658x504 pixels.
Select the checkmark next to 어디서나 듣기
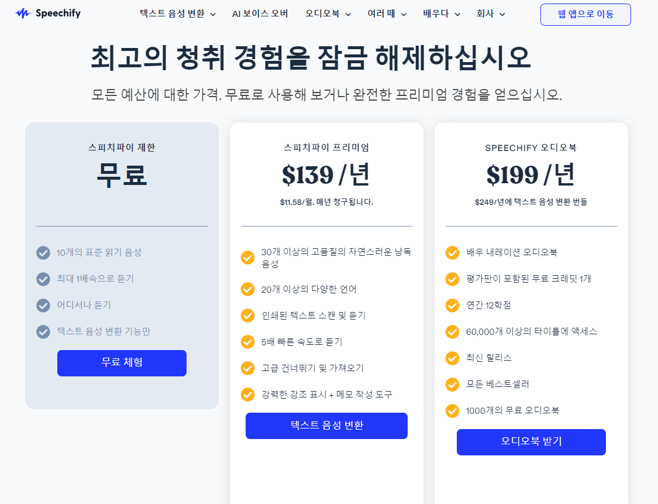pyautogui.click(x=43, y=305)
